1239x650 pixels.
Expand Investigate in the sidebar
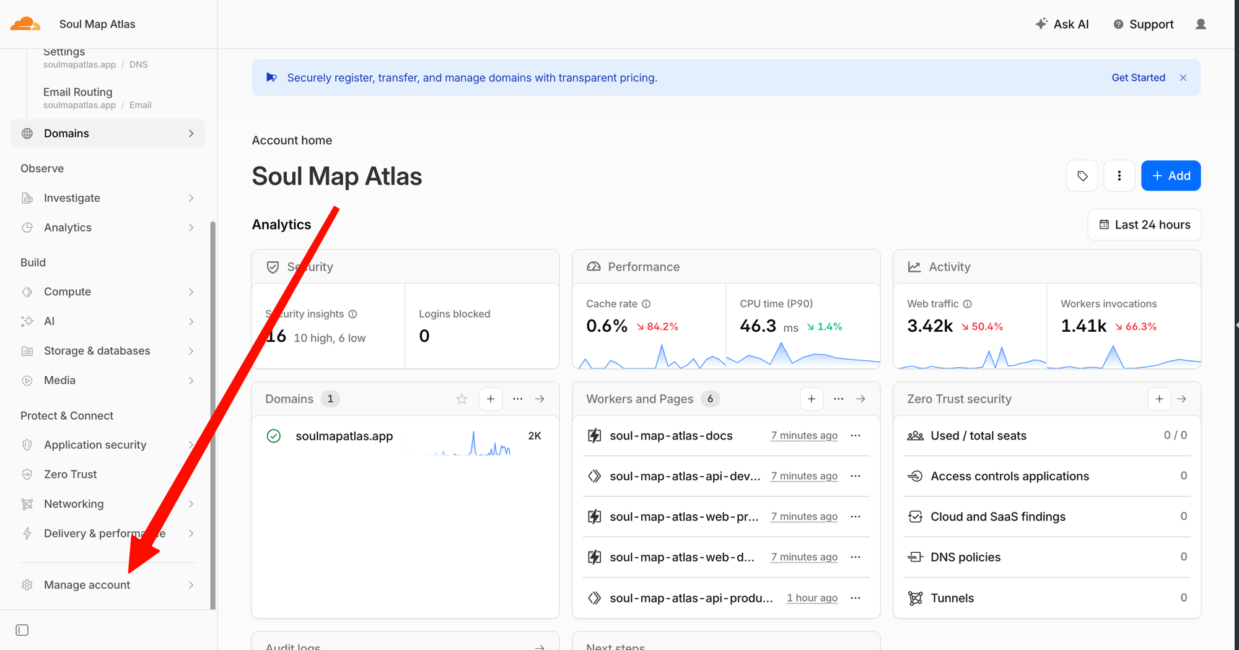(108, 198)
